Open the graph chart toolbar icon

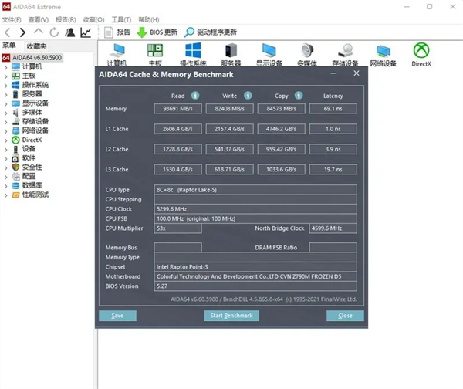(86, 32)
